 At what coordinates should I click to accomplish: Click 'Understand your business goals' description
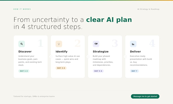(x=30, y=61)
